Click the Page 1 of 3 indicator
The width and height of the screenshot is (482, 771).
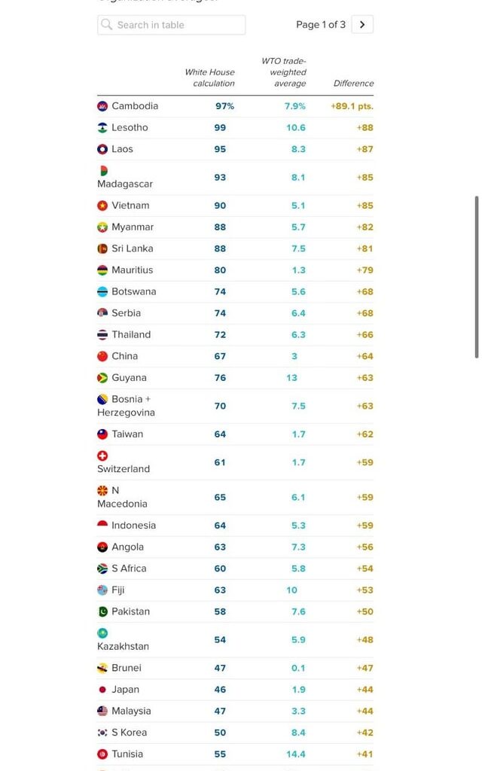(x=321, y=25)
